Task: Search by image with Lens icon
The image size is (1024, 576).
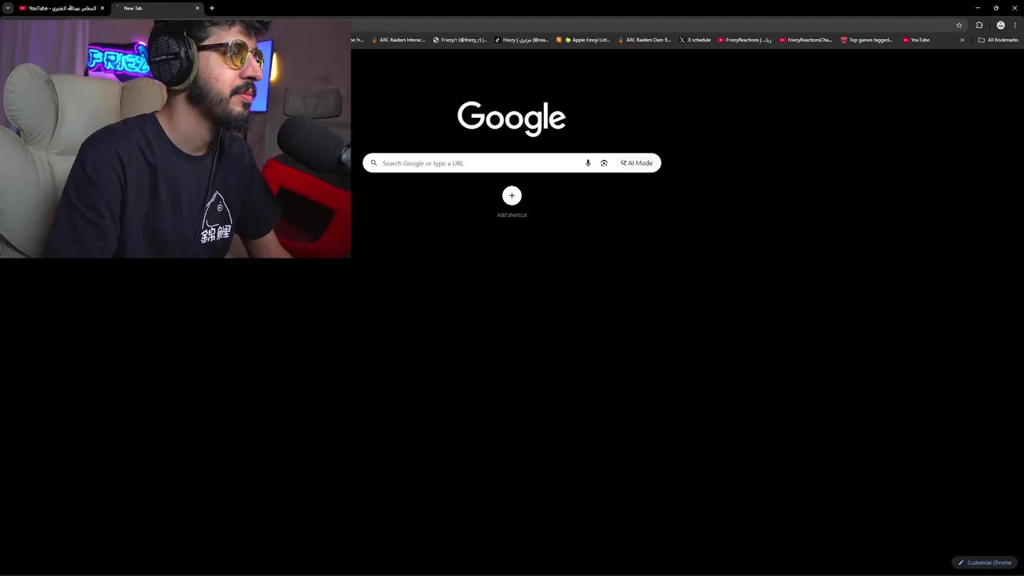Action: (x=604, y=163)
